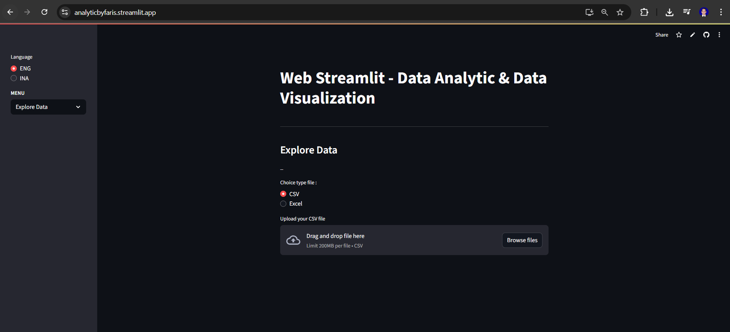The width and height of the screenshot is (730, 332).
Task: Edit the app with pencil icon
Action: point(693,35)
